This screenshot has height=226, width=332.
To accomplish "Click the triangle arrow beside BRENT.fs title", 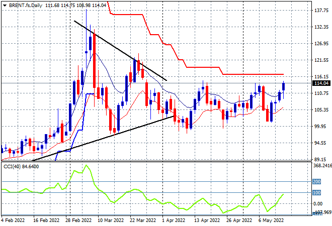I will coord(5,6).
